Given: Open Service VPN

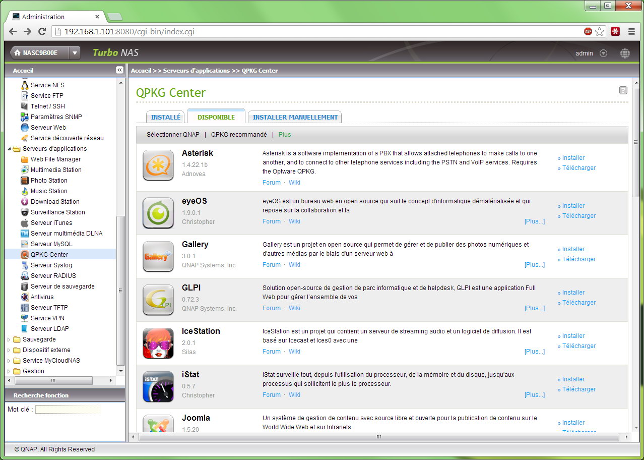Looking at the screenshot, I should click(x=47, y=318).
